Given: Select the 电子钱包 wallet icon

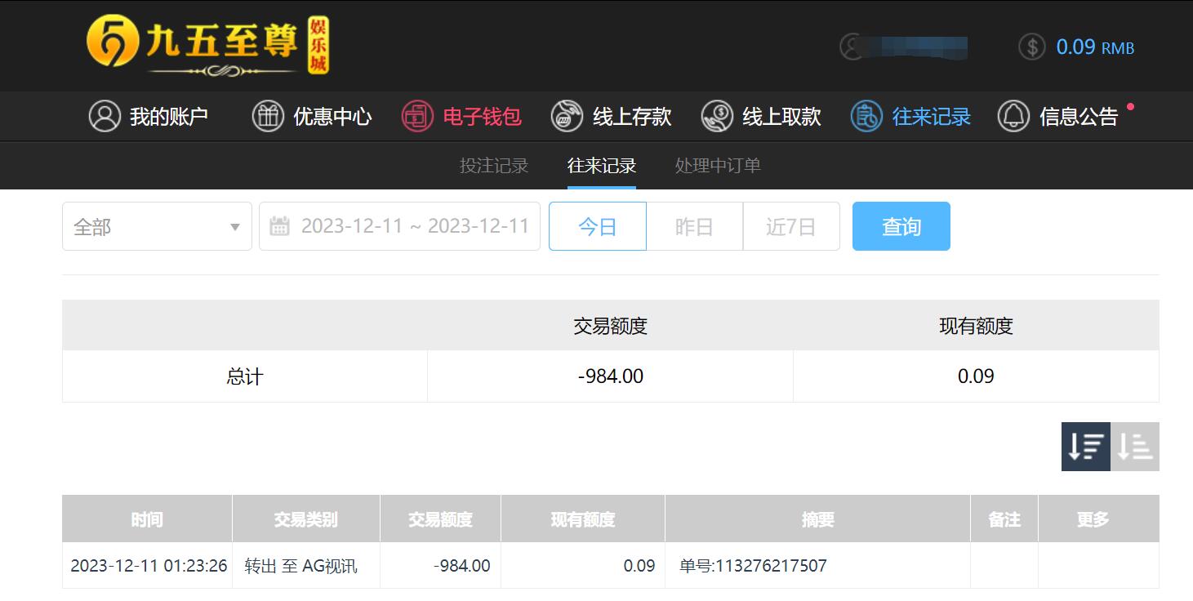Looking at the screenshot, I should click(417, 116).
